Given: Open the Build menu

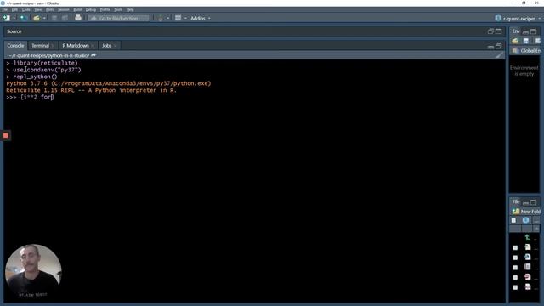Looking at the screenshot, I should [x=77, y=9].
